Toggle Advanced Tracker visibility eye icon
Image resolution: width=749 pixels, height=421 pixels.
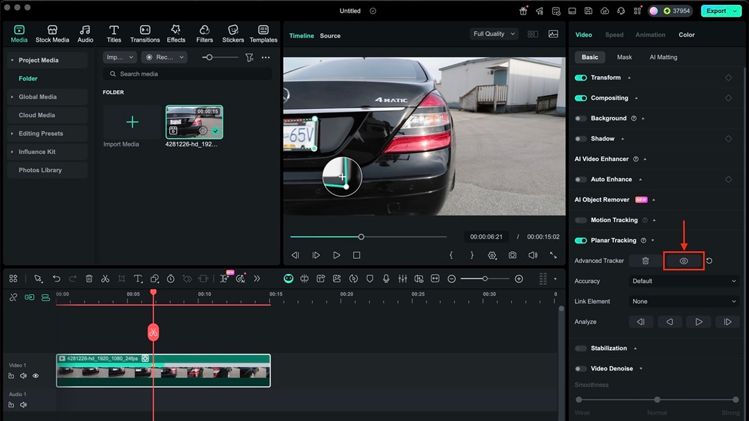[x=683, y=261]
